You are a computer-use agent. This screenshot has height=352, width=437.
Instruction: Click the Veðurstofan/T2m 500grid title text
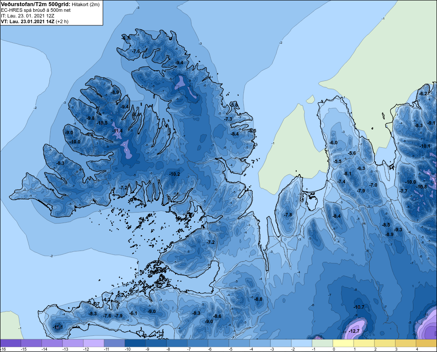[x=35, y=4]
